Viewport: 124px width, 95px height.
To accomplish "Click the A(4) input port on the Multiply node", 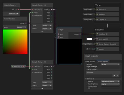I will [58, 34].
